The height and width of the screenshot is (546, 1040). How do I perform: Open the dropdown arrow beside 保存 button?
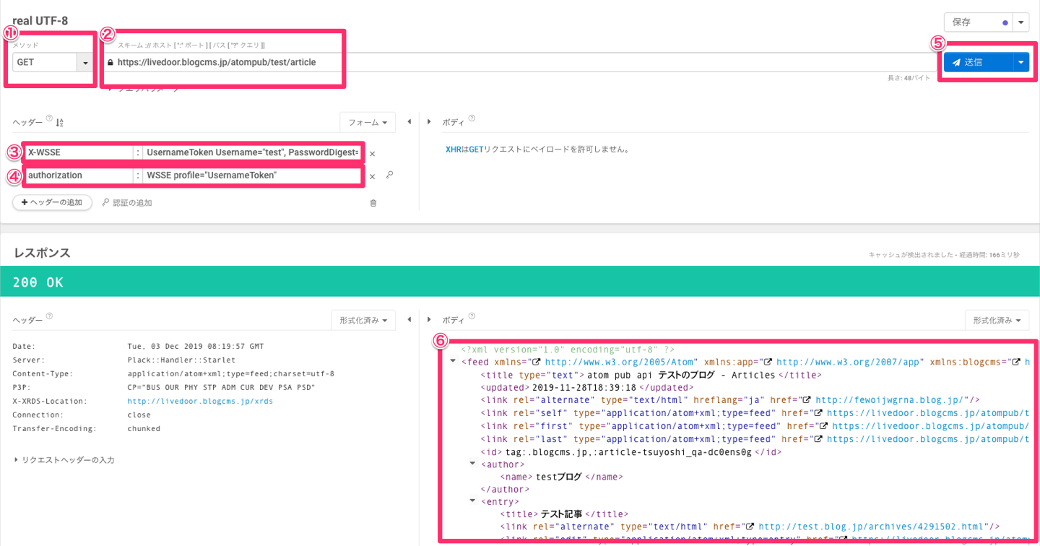point(1021,22)
